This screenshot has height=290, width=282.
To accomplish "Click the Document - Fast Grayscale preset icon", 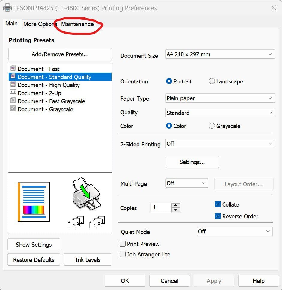I will pyautogui.click(x=13, y=101).
